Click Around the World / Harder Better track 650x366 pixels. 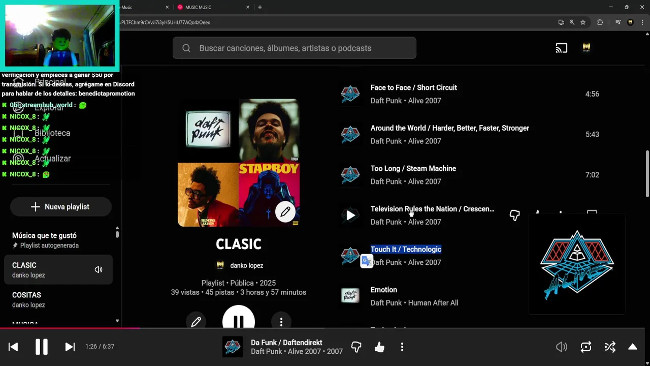pos(450,128)
